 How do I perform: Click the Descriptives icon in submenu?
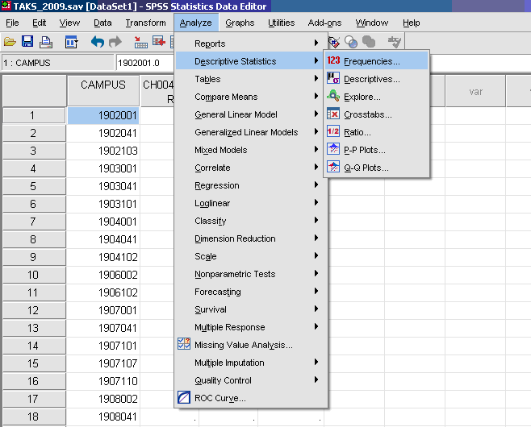tap(333, 78)
